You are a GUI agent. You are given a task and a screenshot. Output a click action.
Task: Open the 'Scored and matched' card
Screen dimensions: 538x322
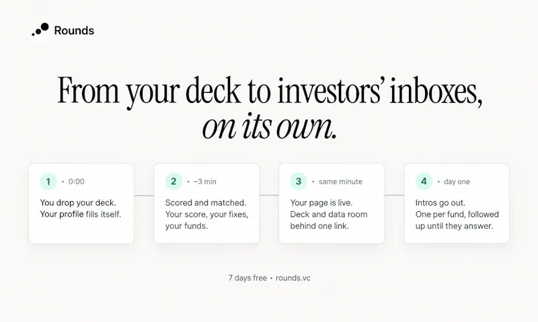(x=206, y=204)
